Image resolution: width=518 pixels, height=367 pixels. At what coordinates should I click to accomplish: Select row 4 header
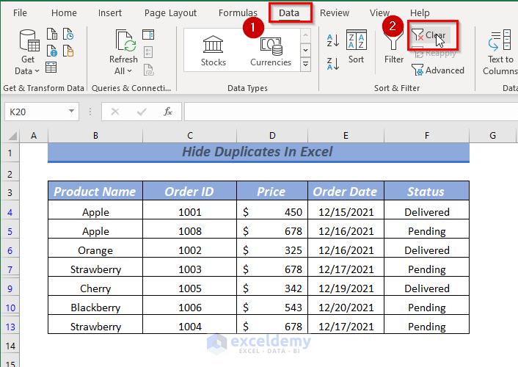[x=10, y=212]
